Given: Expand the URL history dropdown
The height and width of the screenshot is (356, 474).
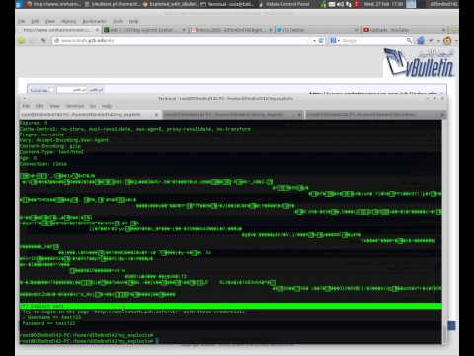Looking at the screenshot, I should [x=314, y=40].
